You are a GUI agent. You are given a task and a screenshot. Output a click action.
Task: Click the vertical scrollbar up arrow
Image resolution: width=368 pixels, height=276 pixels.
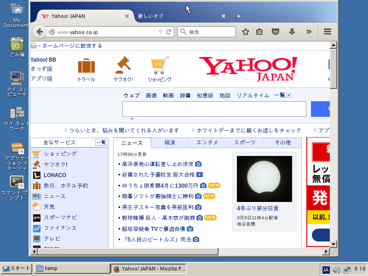coord(333,45)
